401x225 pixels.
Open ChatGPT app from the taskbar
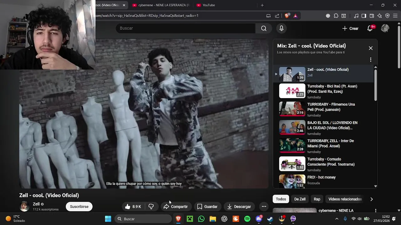[224, 219]
